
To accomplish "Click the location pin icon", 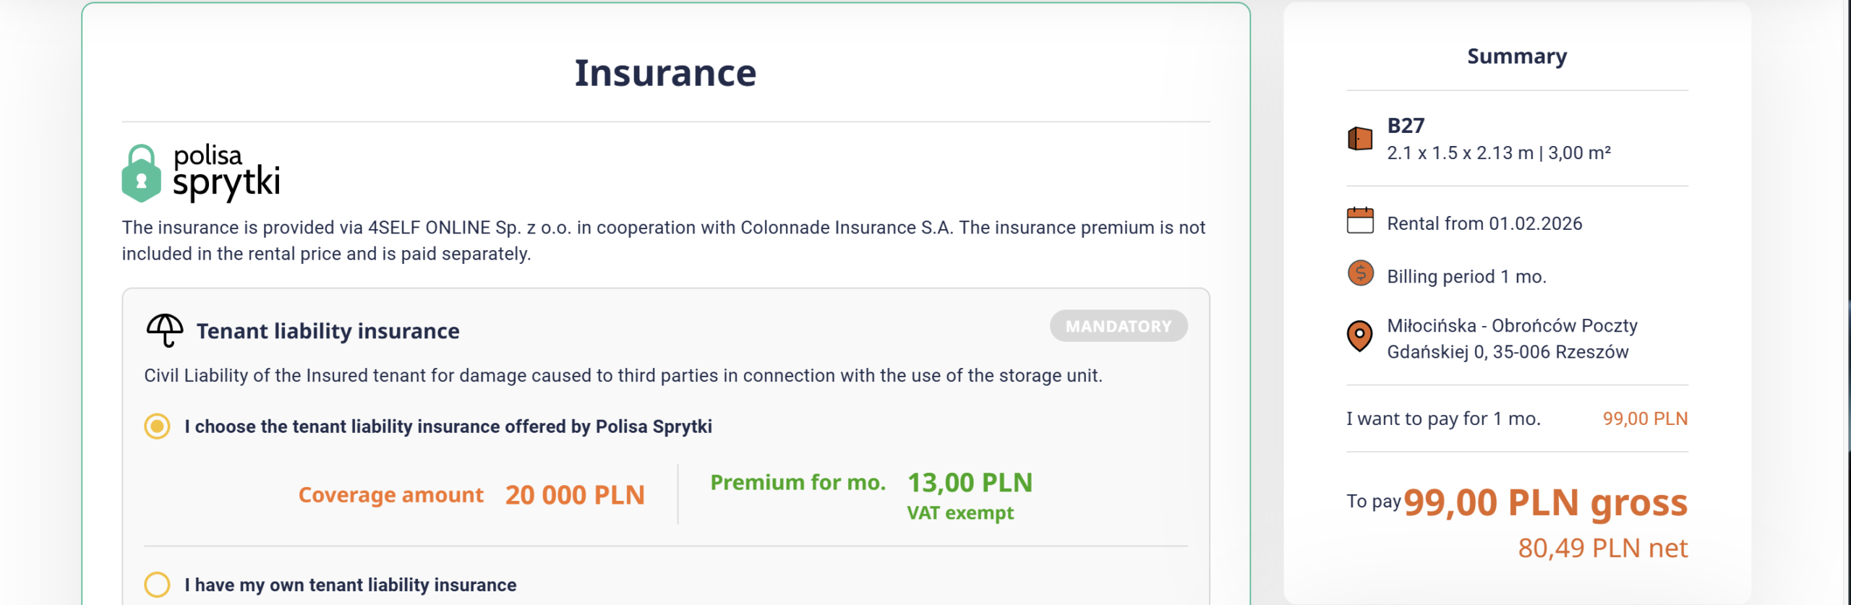I will (x=1360, y=336).
